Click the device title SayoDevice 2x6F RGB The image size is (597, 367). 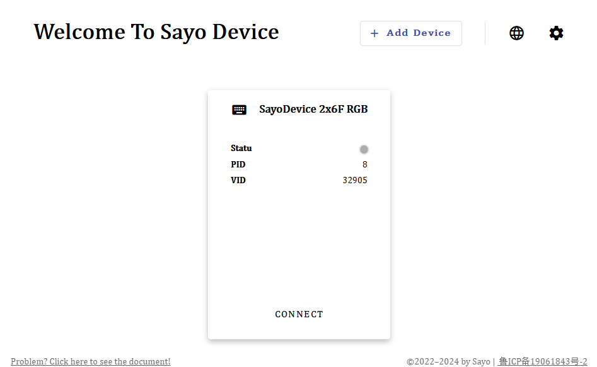tap(313, 109)
